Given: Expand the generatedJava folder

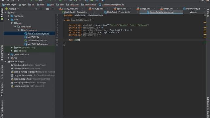Looking at the screenshot, I should 9,54.
